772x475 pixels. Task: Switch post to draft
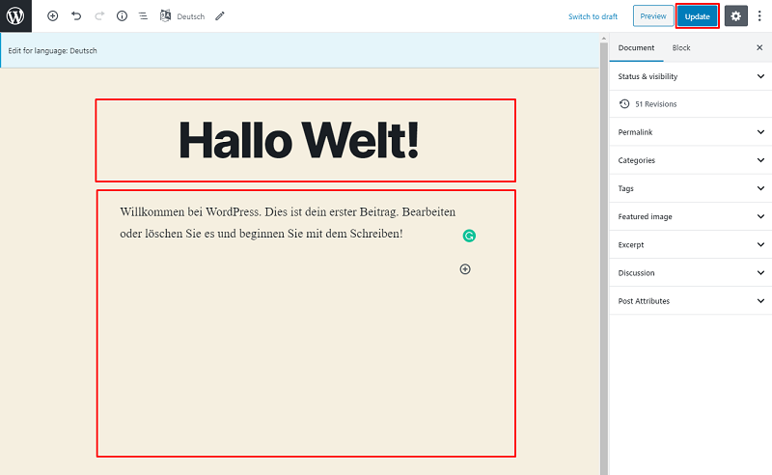593,16
